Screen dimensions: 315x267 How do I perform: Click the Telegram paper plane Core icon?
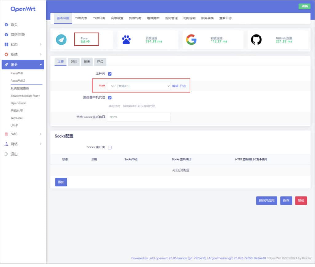[61, 40]
